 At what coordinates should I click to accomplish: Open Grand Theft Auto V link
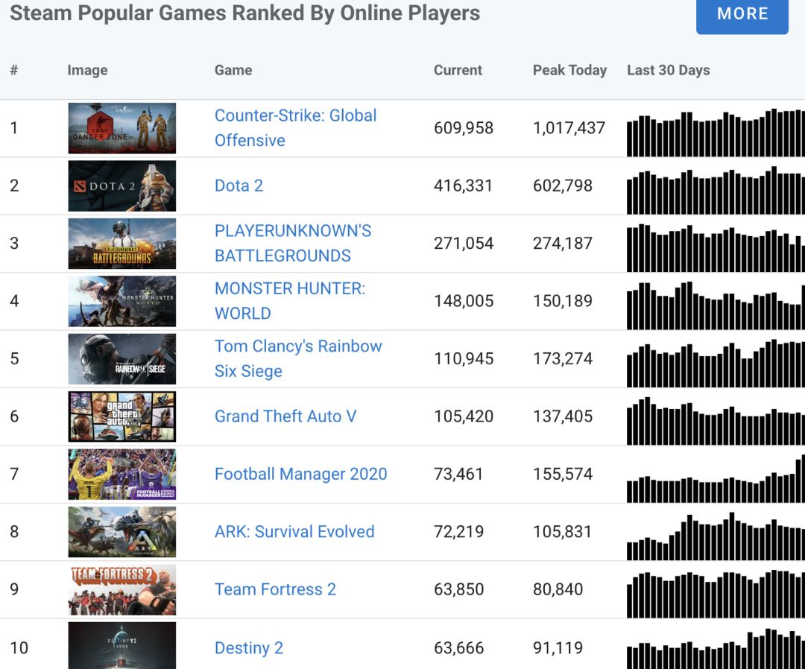(x=285, y=416)
